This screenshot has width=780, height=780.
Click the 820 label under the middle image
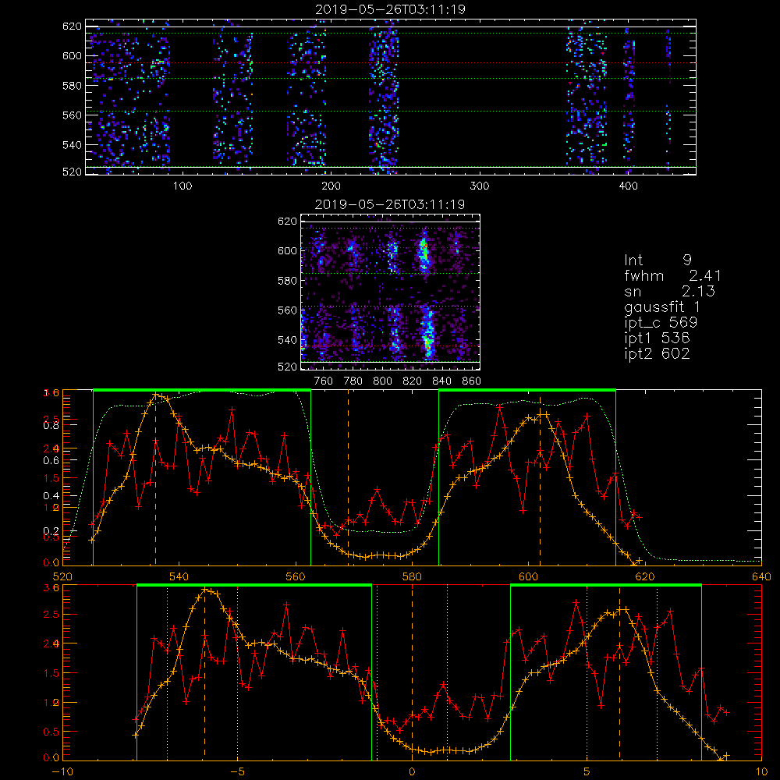(413, 381)
